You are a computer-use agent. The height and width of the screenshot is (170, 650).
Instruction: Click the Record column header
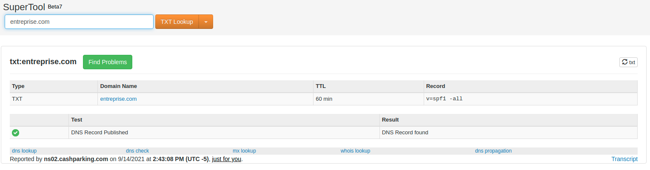coord(435,86)
